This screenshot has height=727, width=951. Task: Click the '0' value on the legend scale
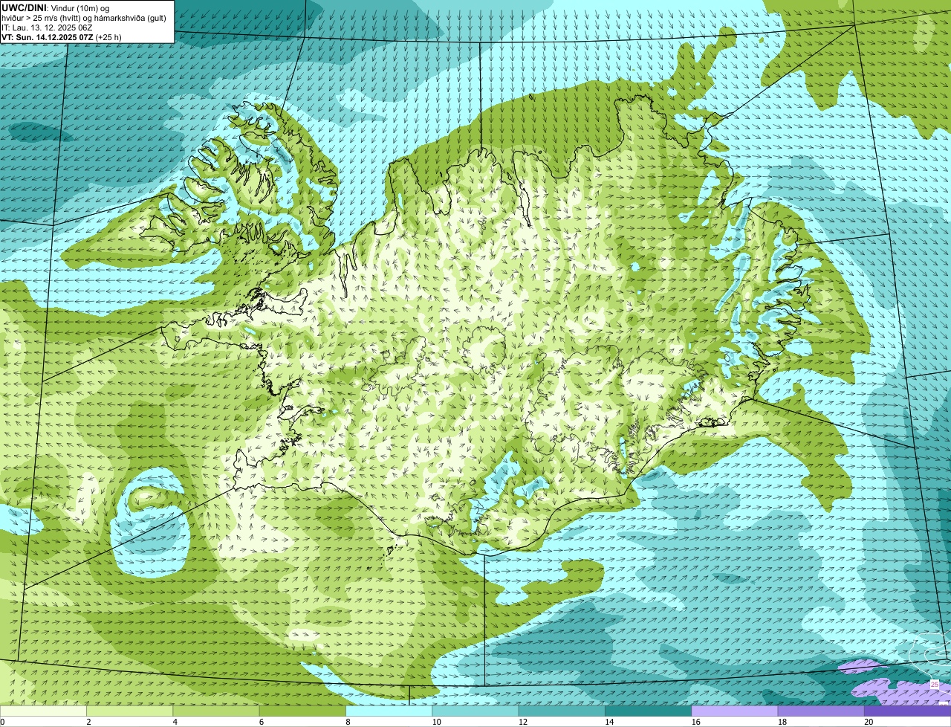click(x=3, y=722)
